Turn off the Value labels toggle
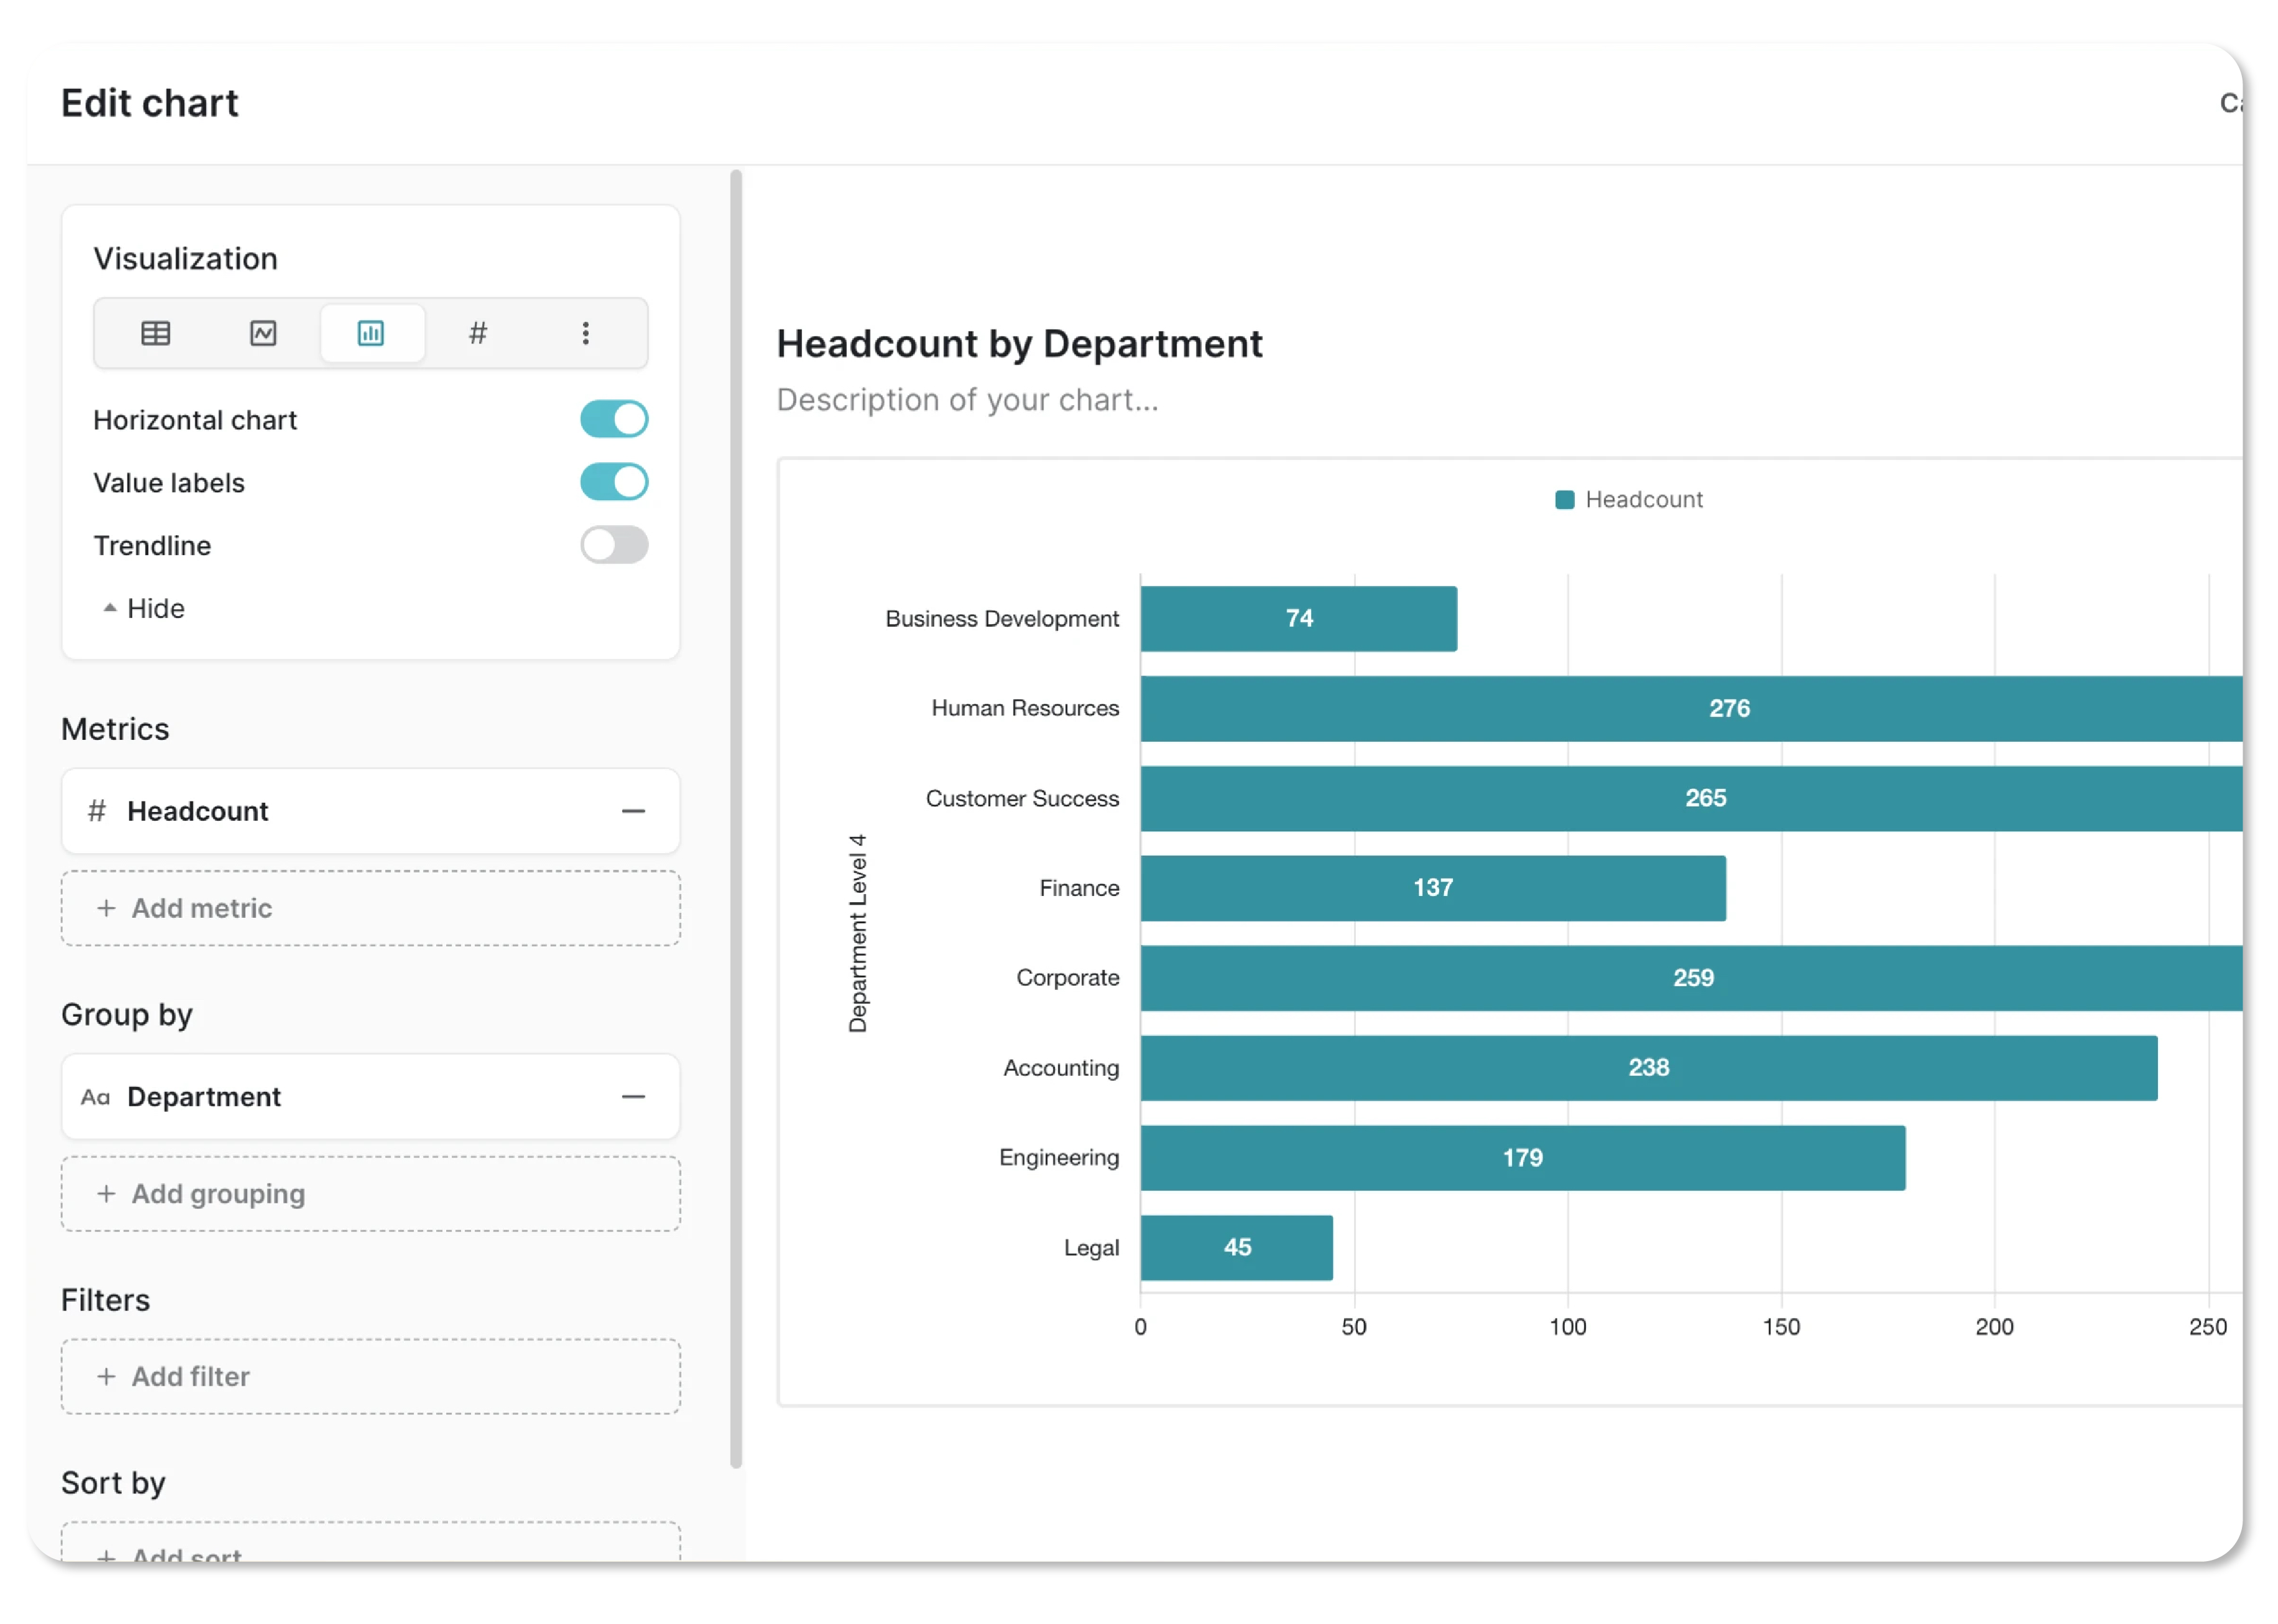 click(x=614, y=482)
